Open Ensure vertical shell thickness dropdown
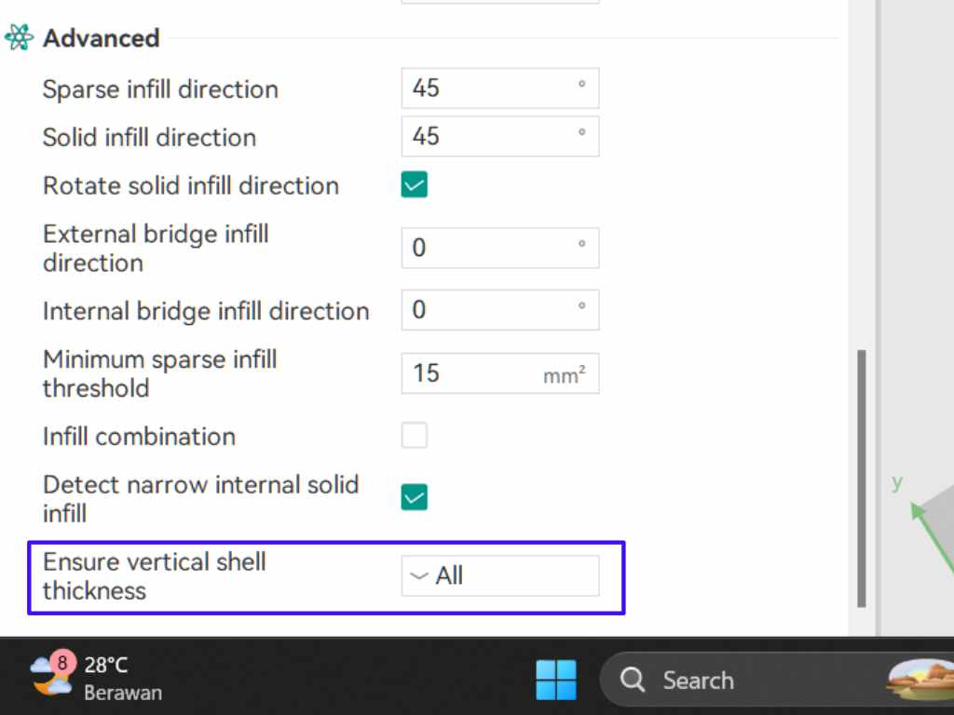The image size is (954, 715). tap(500, 576)
